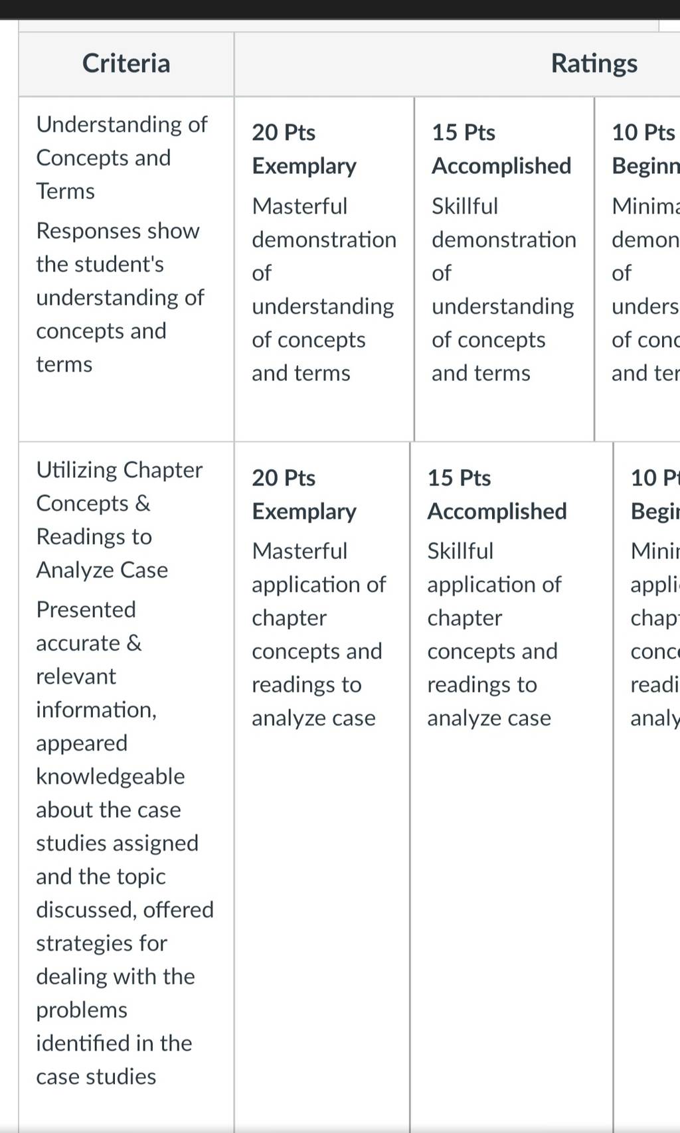The height and width of the screenshot is (1133, 680).
Task: Click 'strategies for dealing with the problems' text
Action: (116, 976)
